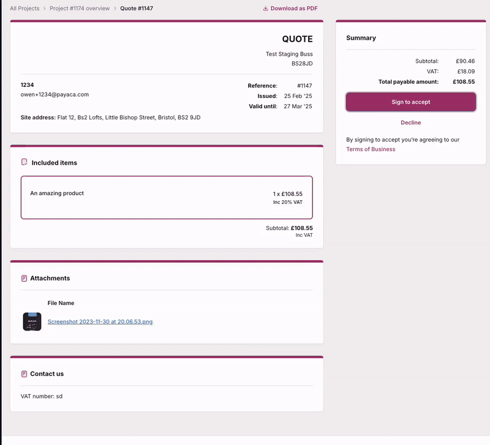Click the Total payable amount value £108.55
Image resolution: width=490 pixels, height=445 pixels.
pyautogui.click(x=464, y=81)
